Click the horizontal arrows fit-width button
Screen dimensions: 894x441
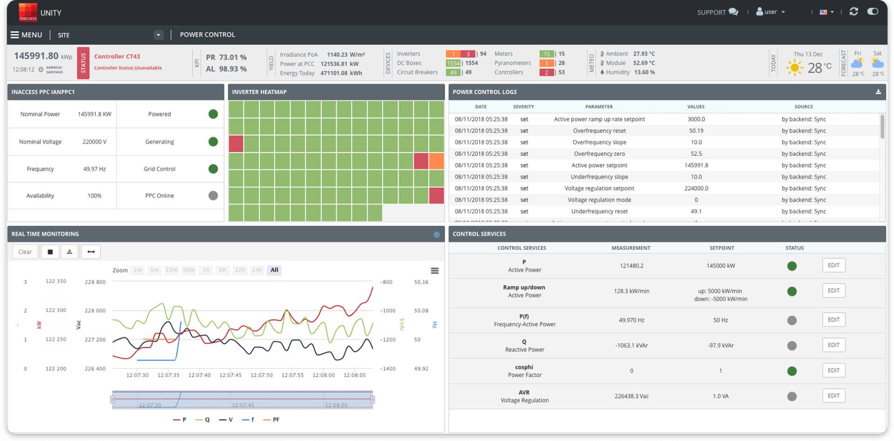(91, 252)
